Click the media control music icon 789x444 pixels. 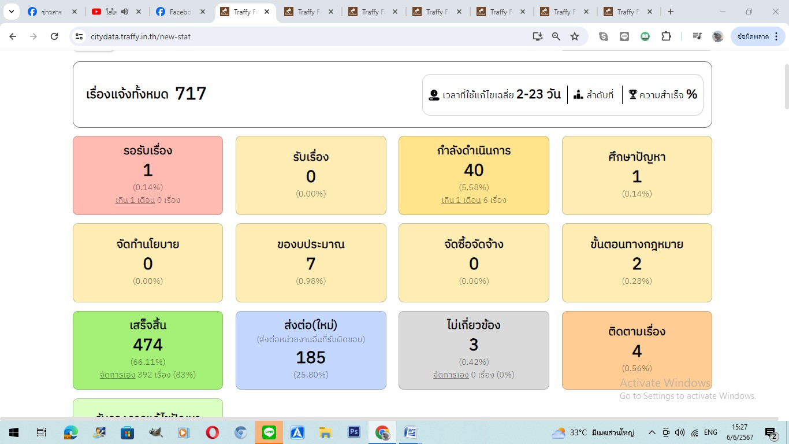(697, 36)
